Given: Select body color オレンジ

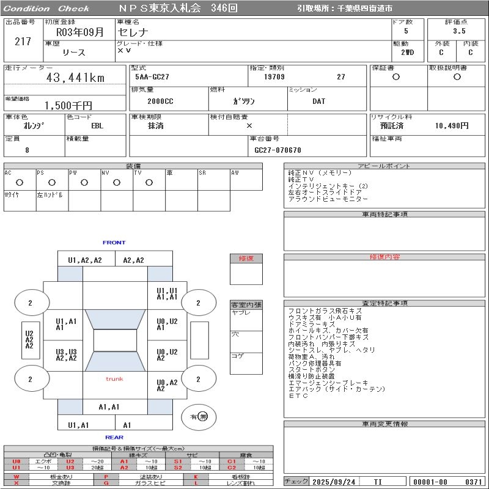Looking at the screenshot, I should 34,126.
